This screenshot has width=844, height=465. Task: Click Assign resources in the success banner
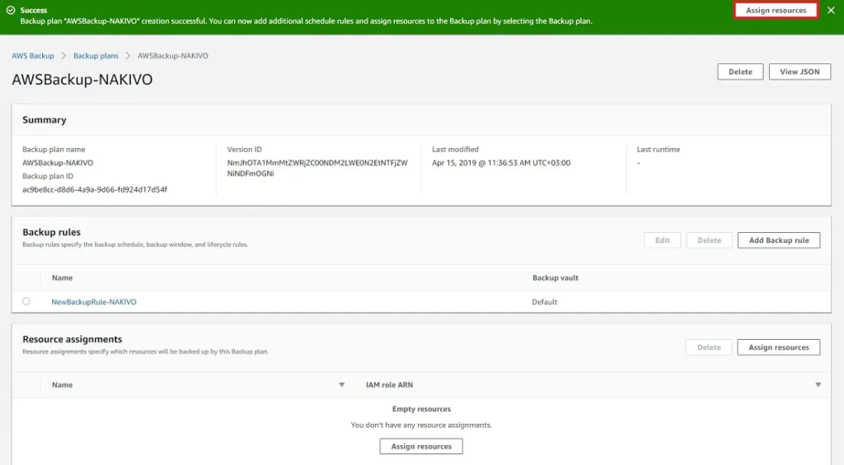tap(776, 11)
